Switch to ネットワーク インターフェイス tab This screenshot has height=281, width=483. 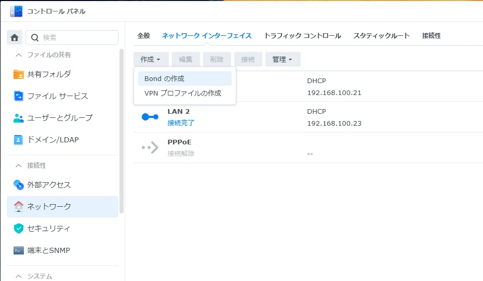[x=207, y=36]
